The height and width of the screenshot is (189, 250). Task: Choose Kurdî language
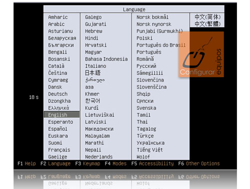pyautogui.click(x=92, y=108)
